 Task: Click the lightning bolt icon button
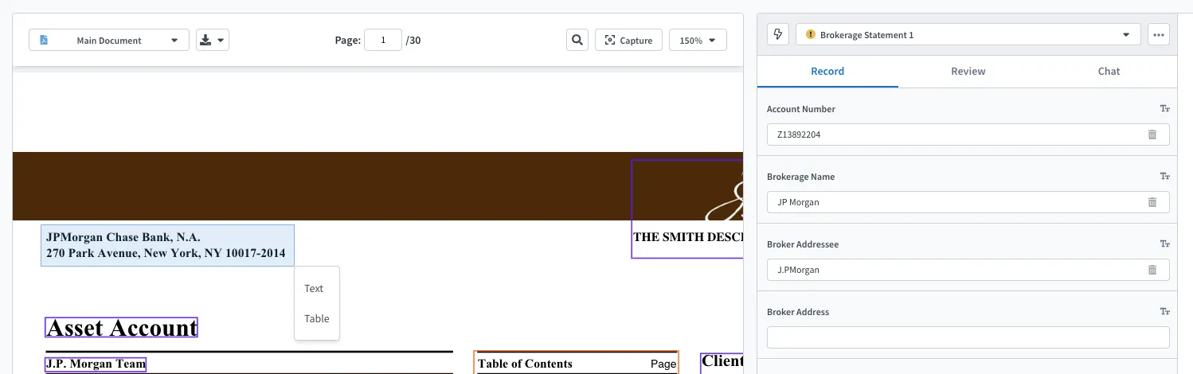click(778, 34)
